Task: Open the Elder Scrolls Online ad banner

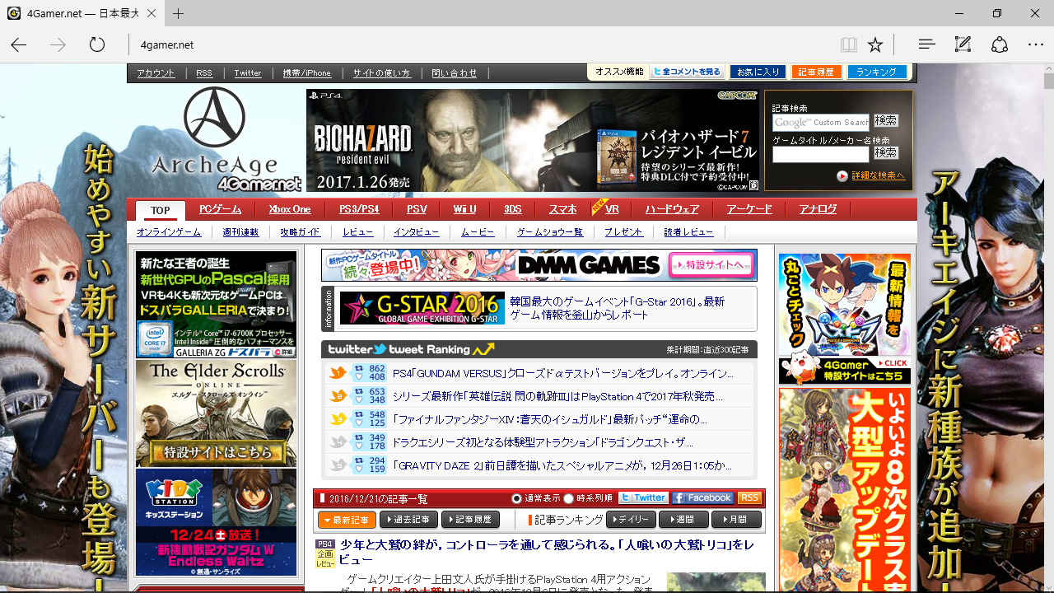Action: pyautogui.click(x=217, y=413)
